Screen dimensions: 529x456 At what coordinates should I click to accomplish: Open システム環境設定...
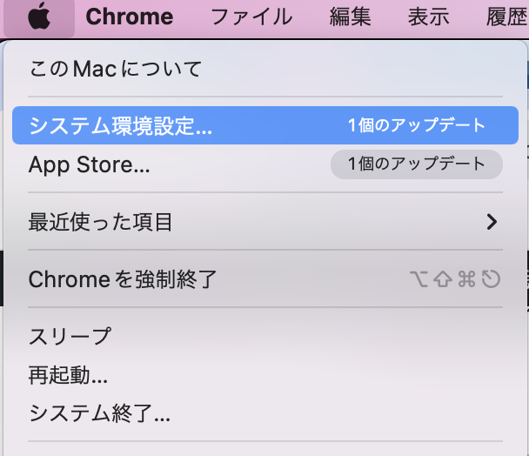pos(265,125)
